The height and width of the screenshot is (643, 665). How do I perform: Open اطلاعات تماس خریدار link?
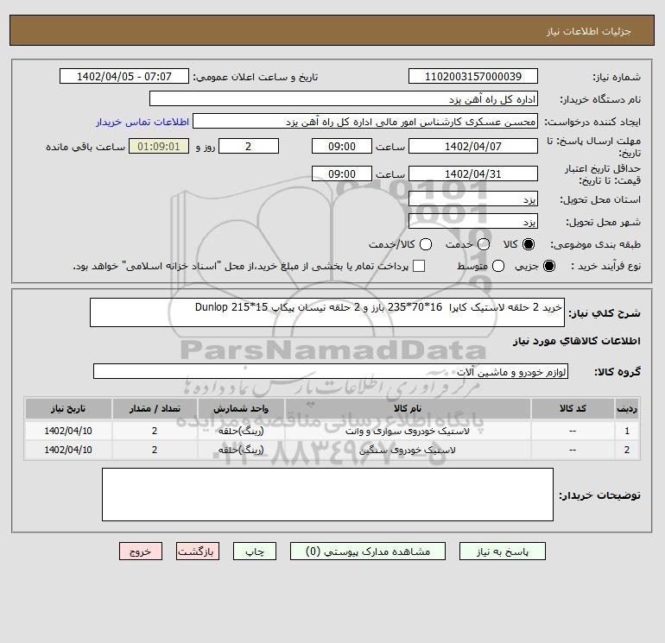point(142,122)
